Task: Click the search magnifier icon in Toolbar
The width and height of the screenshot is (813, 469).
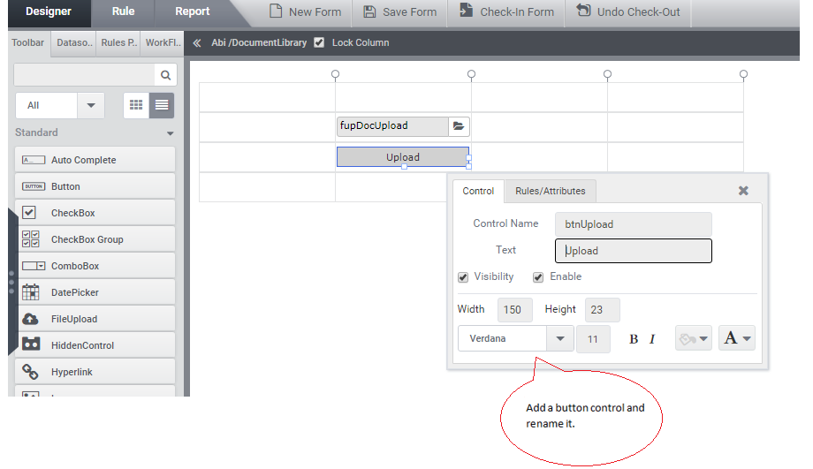Action: [x=164, y=75]
